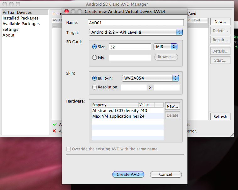
Task: Click the Create AVD button
Action: (x=128, y=174)
